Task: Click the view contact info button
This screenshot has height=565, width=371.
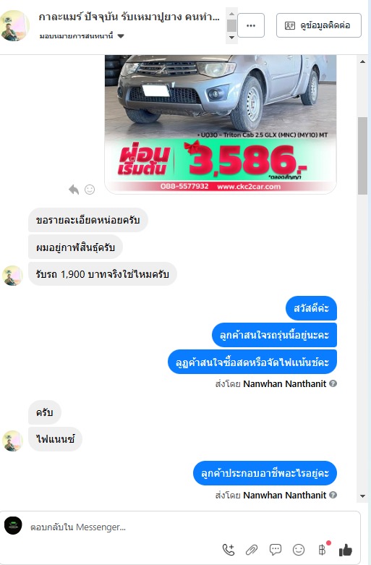Action: 319,25
